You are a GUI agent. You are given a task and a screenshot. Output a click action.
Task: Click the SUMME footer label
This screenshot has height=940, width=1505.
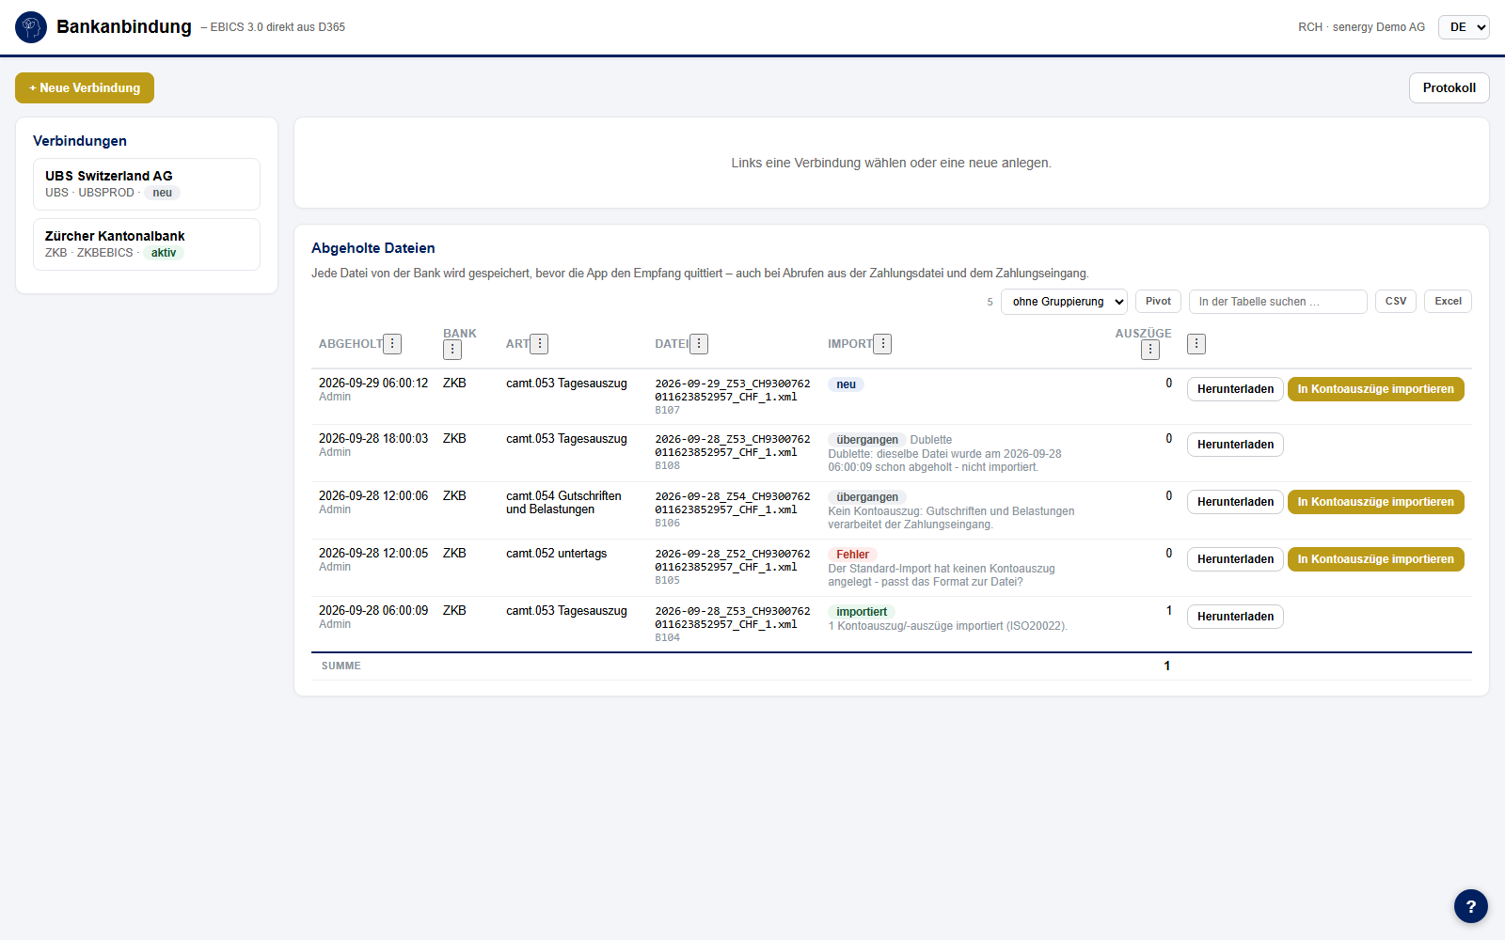click(x=341, y=666)
